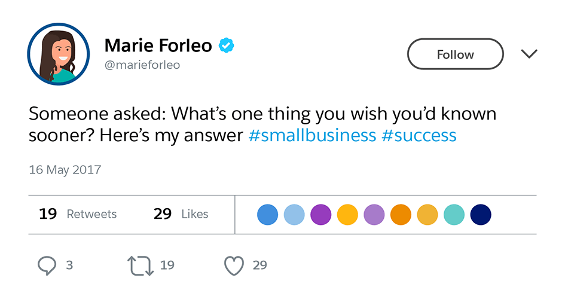565x299 pixels.
Task: Open Marie Forleo's profile avatar
Action: click(59, 54)
